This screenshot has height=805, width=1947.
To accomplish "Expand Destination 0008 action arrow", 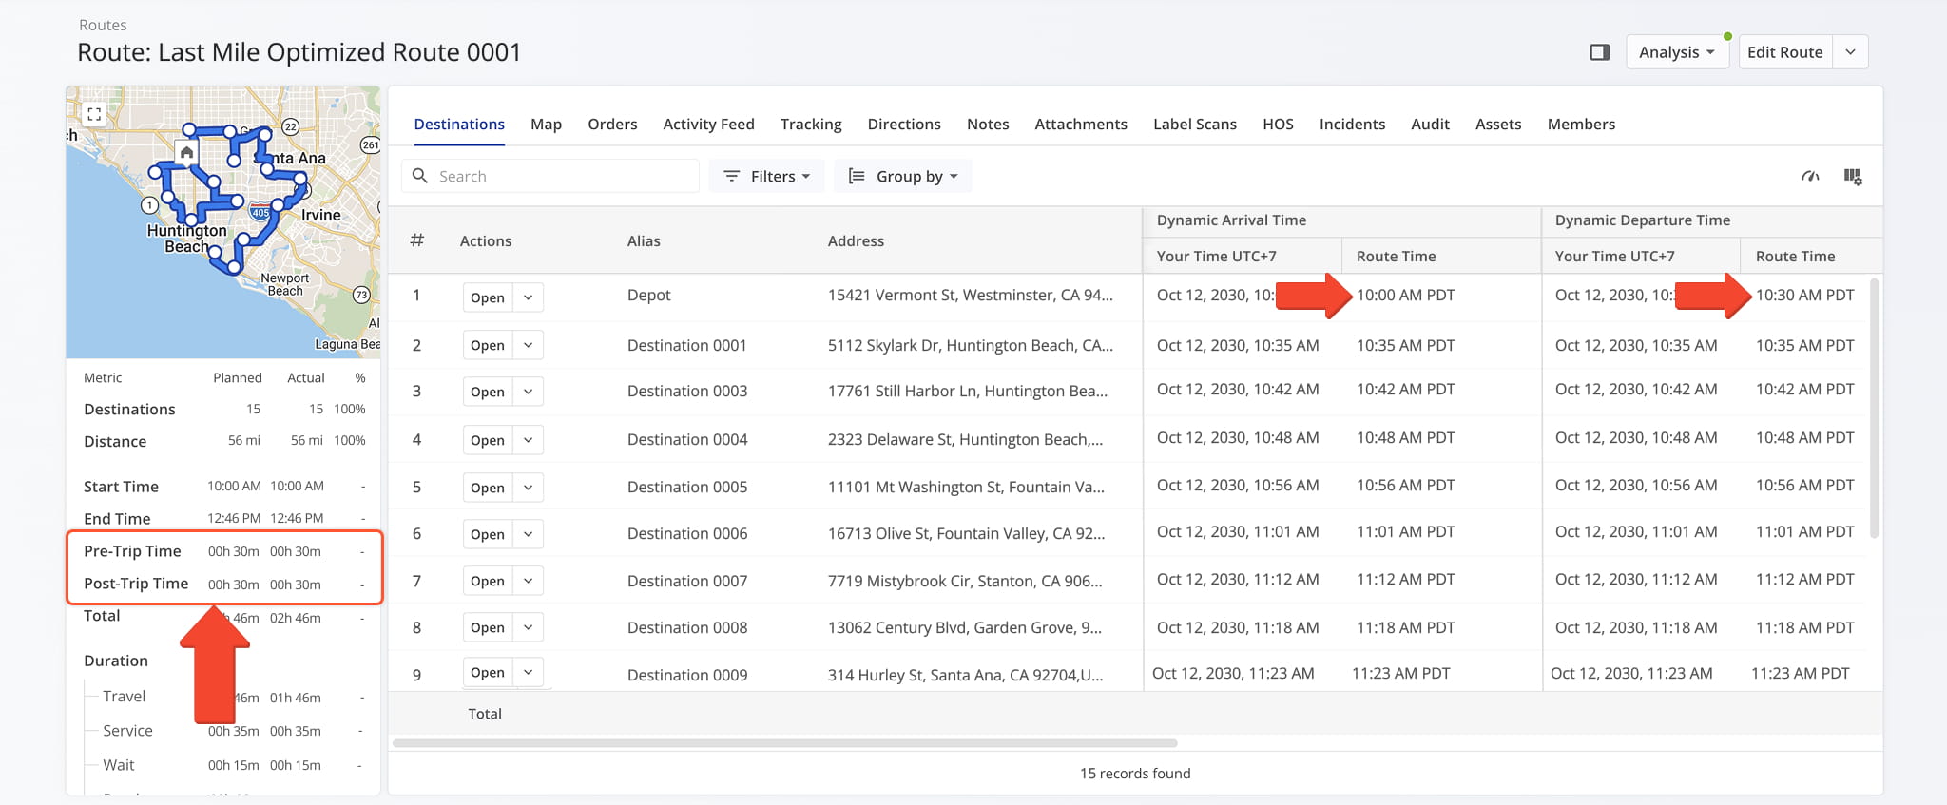I will 528,627.
